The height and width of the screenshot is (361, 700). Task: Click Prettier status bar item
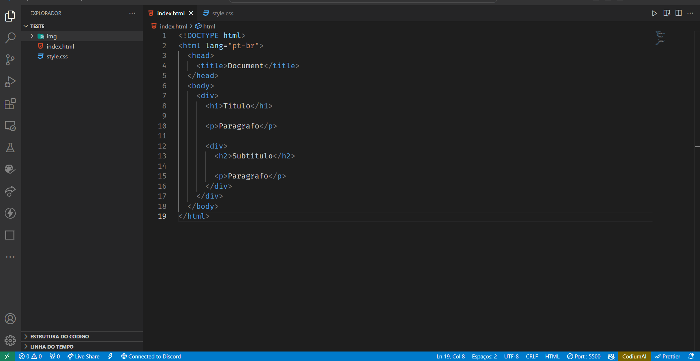tap(667, 356)
